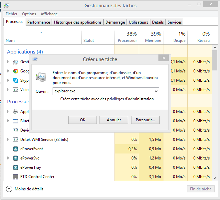Sort by the Nom column header

click(42, 38)
